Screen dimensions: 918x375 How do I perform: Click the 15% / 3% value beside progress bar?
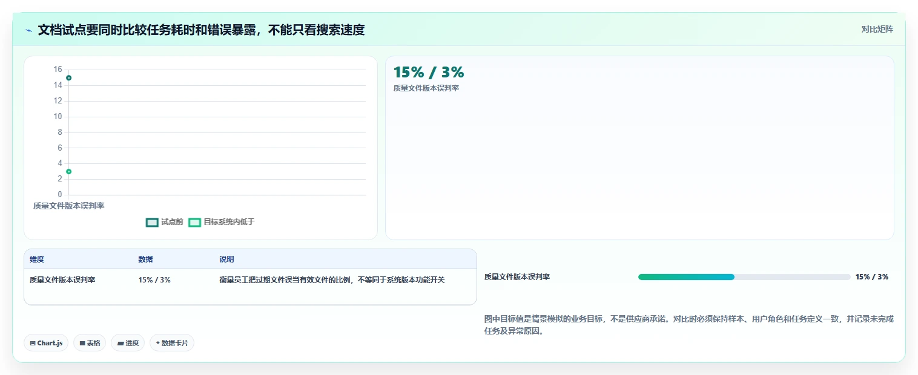click(872, 277)
